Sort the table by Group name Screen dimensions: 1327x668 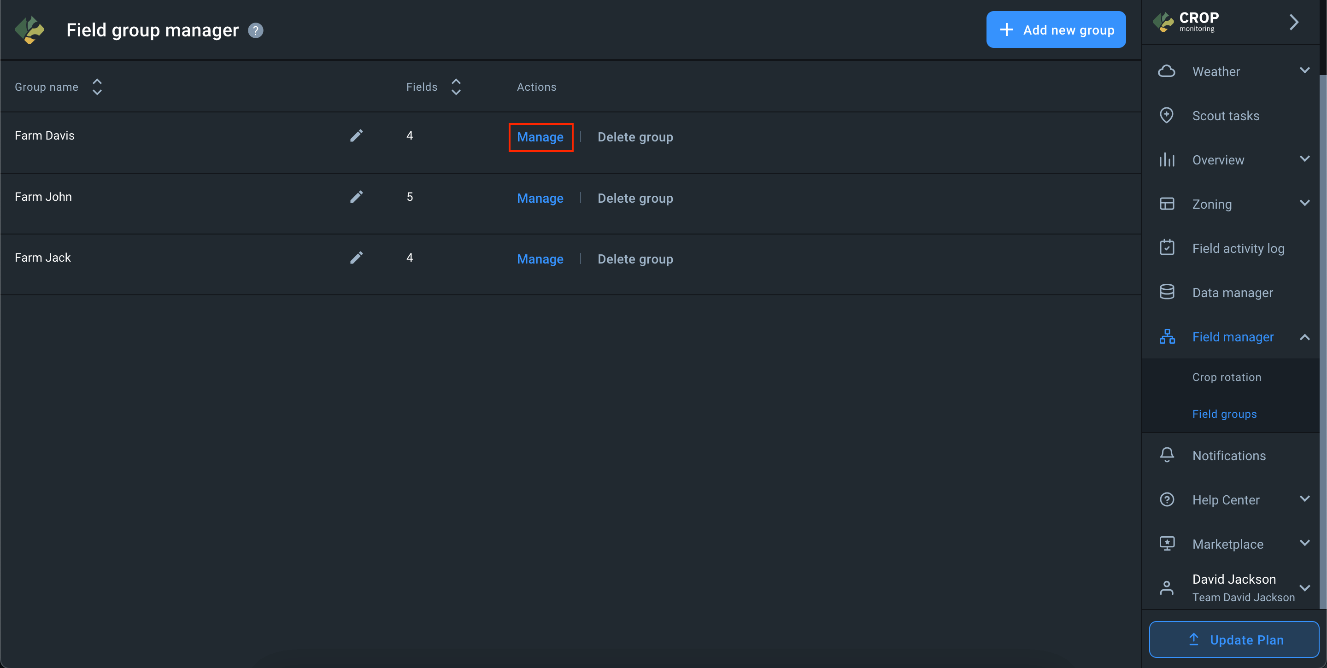pyautogui.click(x=97, y=87)
